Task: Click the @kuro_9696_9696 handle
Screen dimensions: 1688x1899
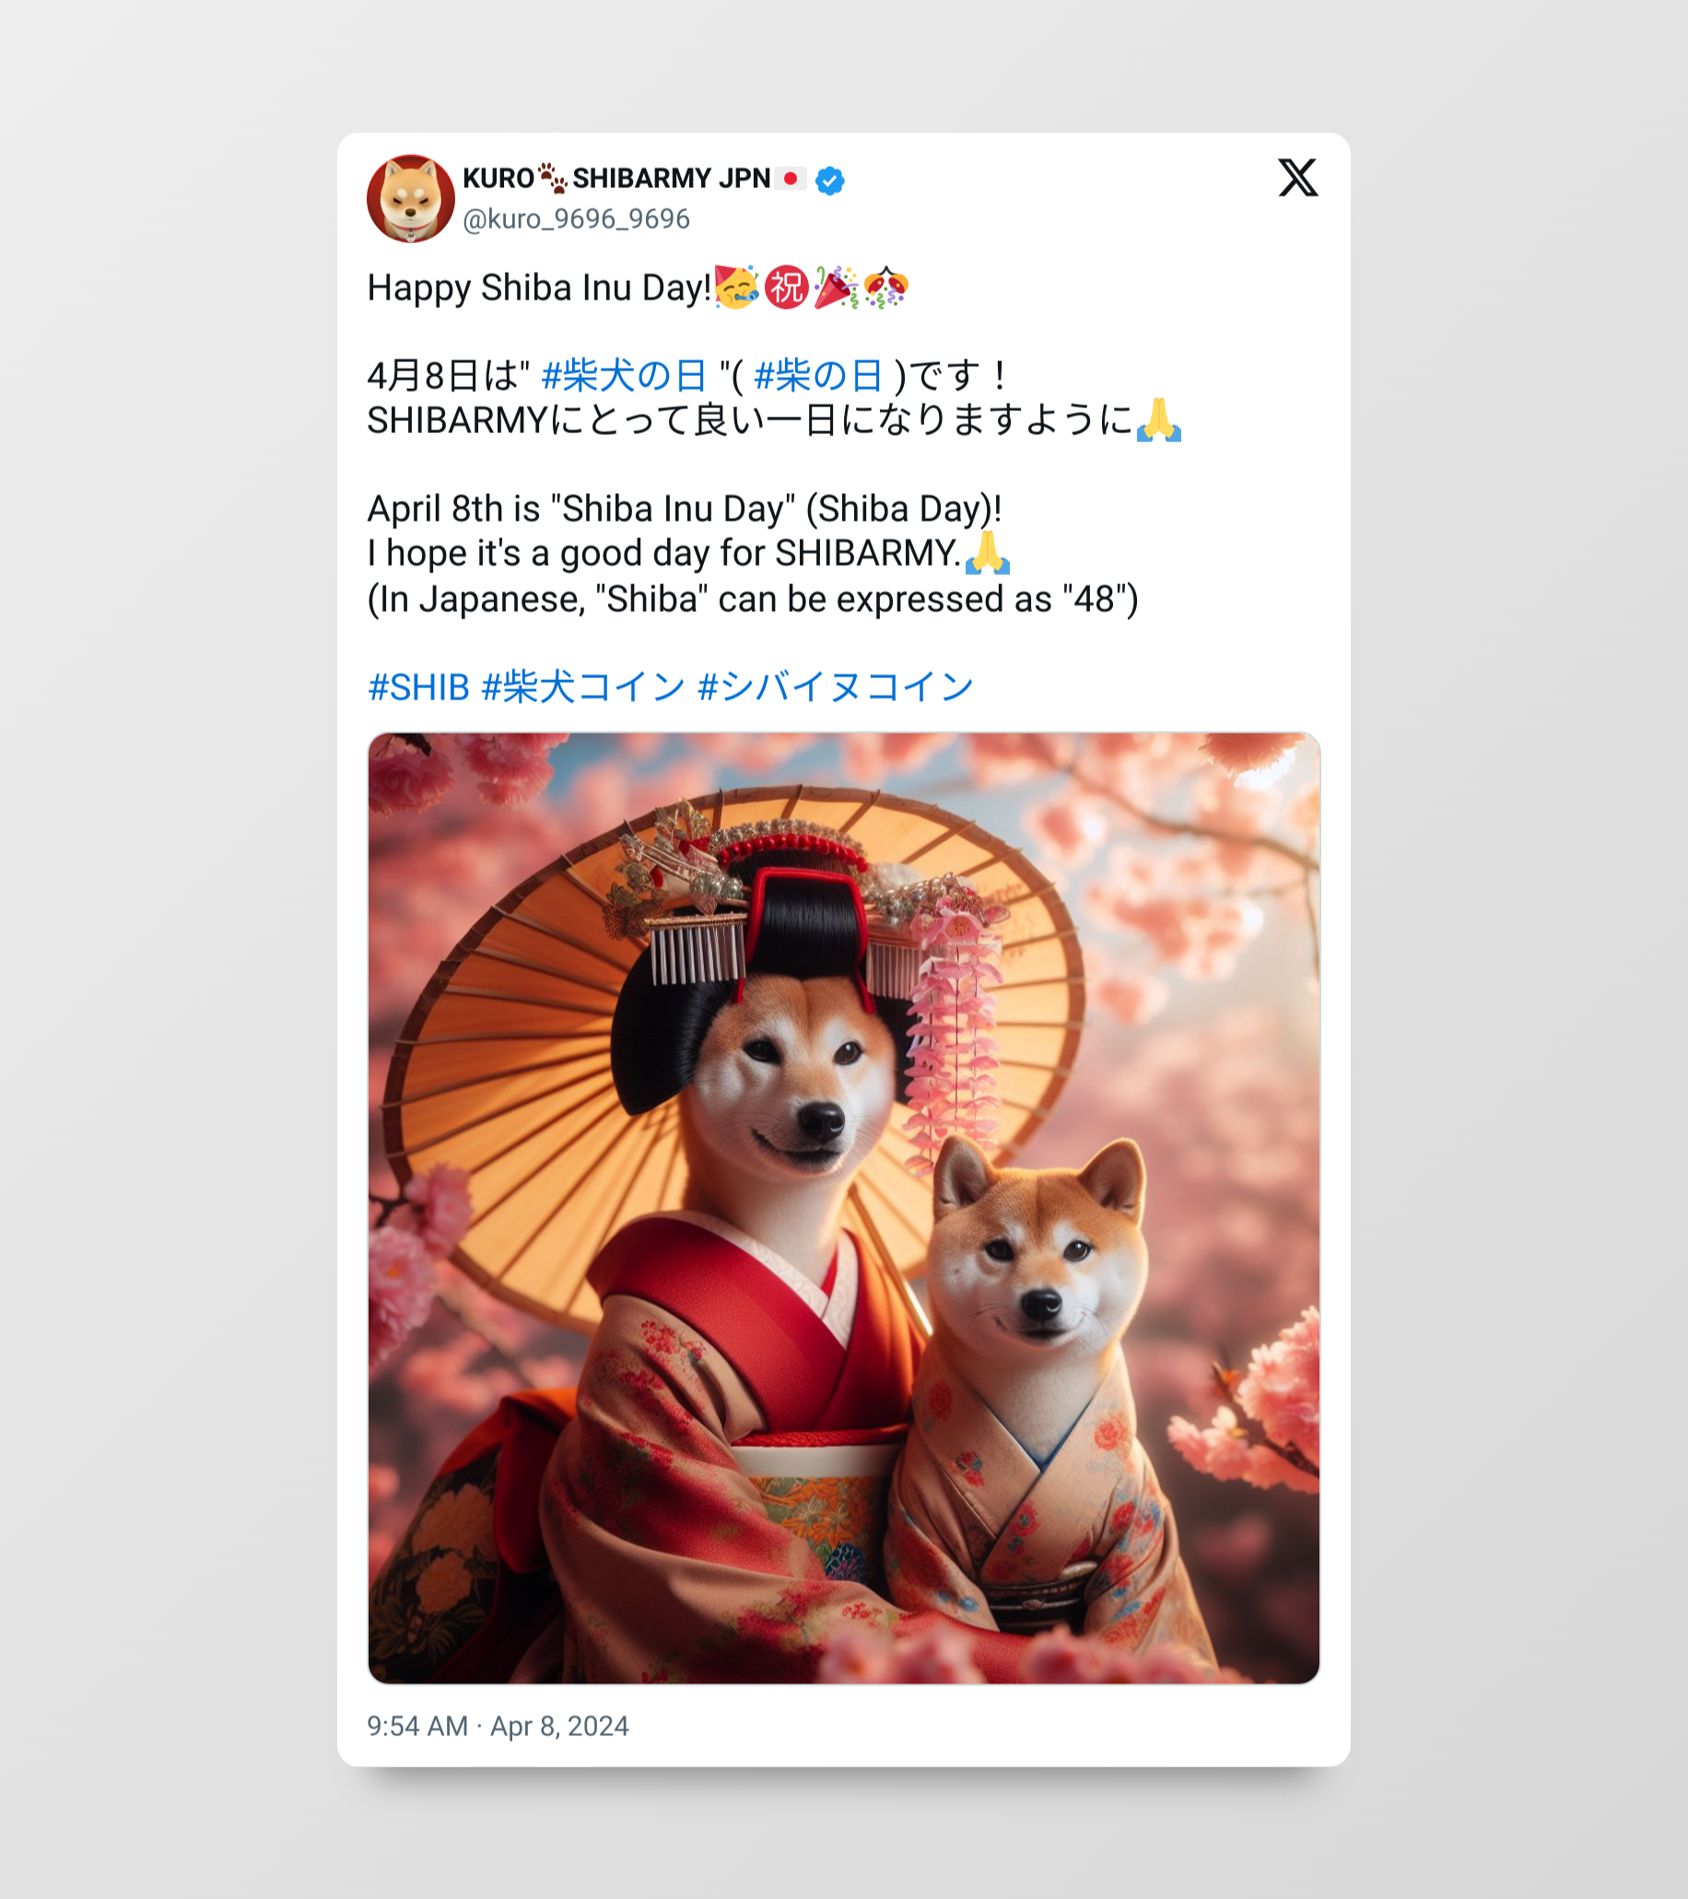Action: click(576, 219)
